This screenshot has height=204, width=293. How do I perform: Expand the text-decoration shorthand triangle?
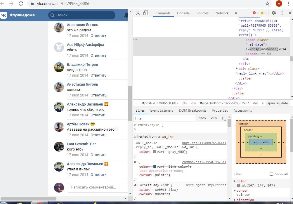[x=172, y=171]
